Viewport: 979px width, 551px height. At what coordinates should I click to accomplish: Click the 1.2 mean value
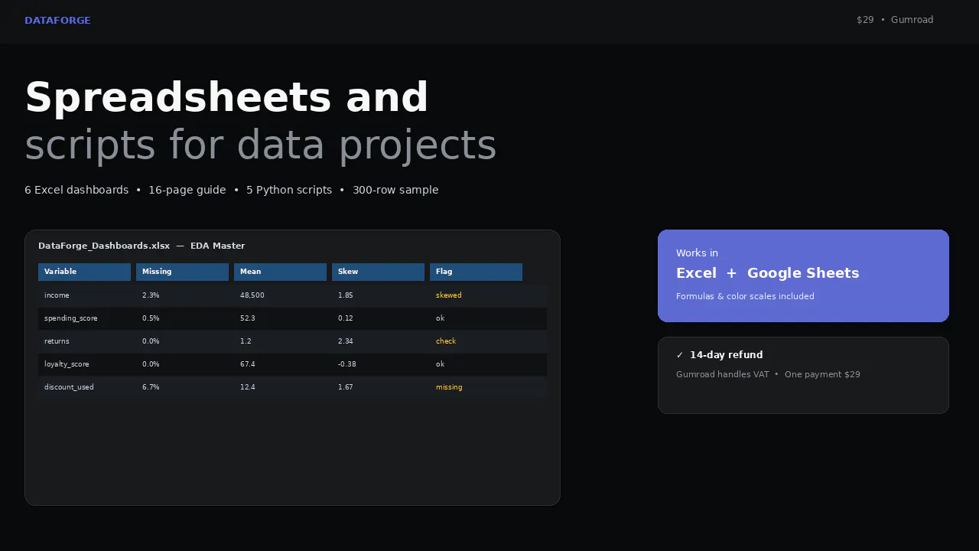pyautogui.click(x=246, y=341)
